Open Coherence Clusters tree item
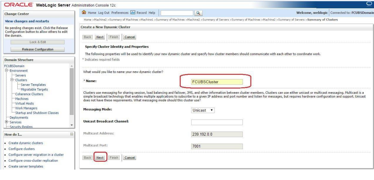Image resolution: width=374 pixels, height=180 pixels. [x=29, y=94]
